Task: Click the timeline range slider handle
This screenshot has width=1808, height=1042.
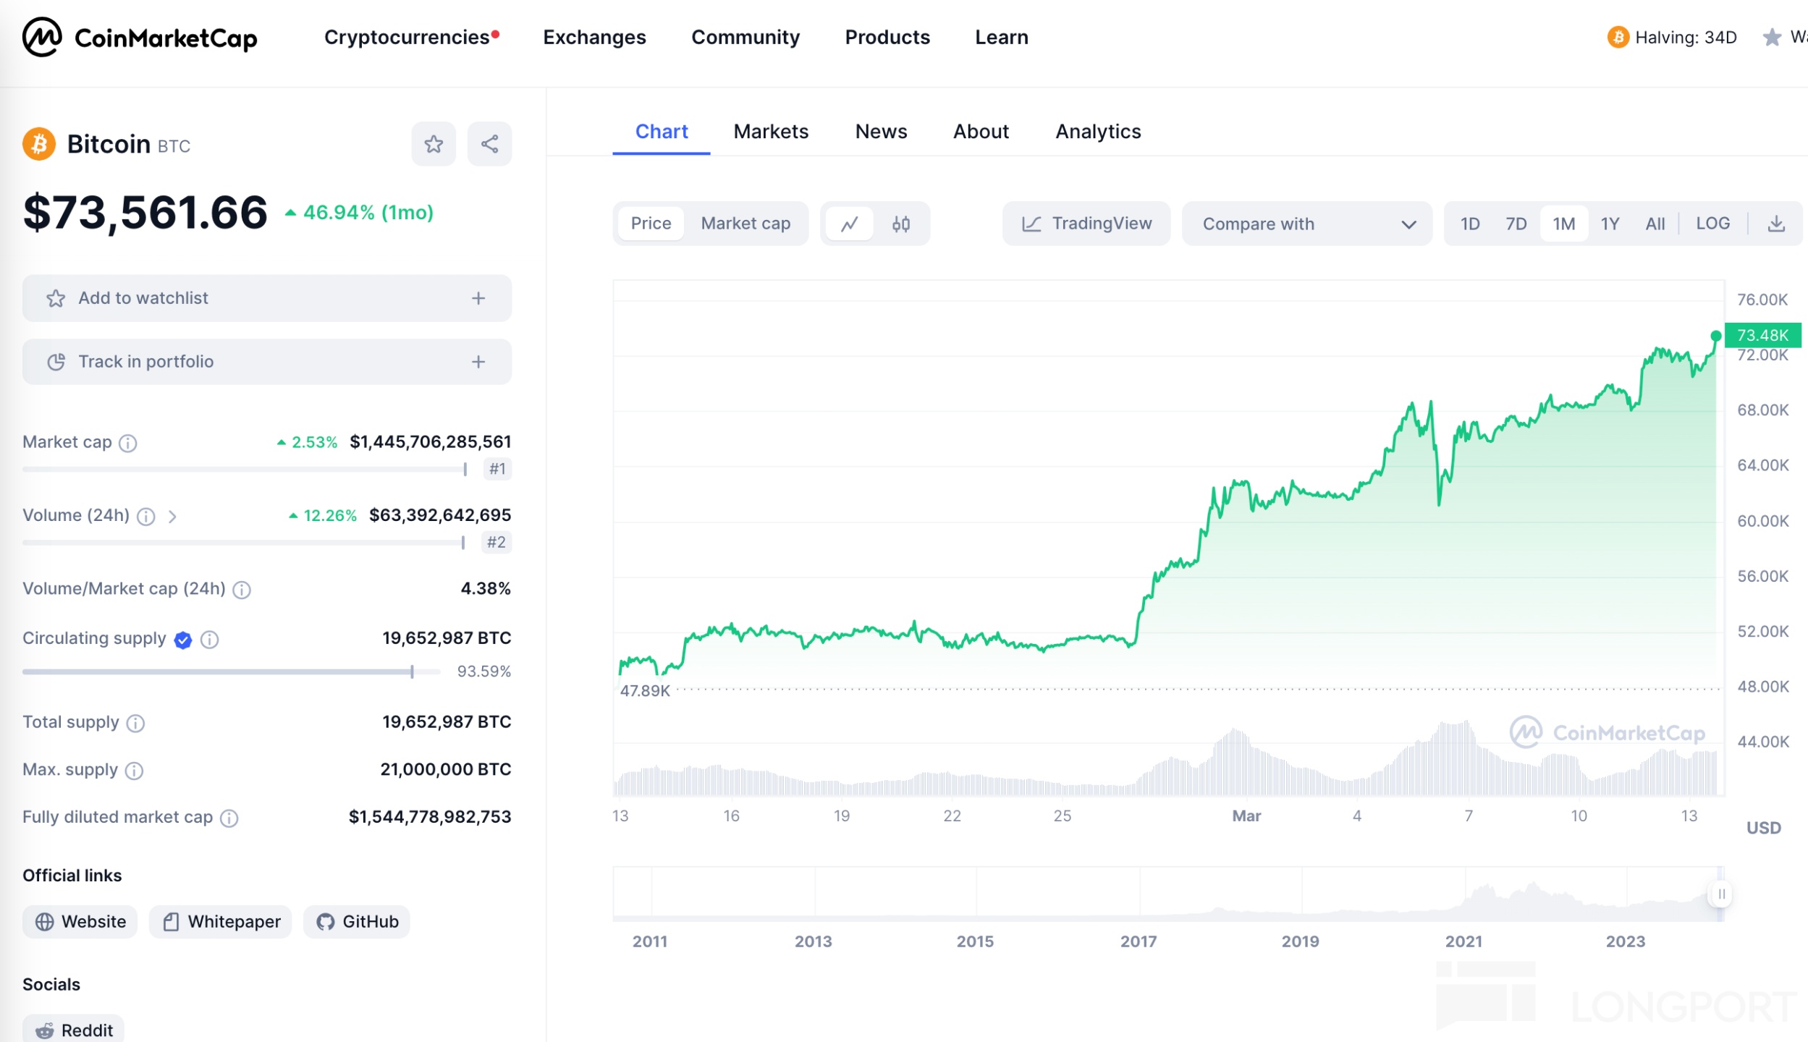Action: coord(1721,894)
